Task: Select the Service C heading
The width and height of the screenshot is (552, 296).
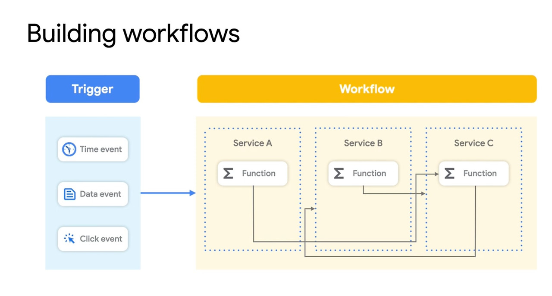Action: click(x=474, y=143)
